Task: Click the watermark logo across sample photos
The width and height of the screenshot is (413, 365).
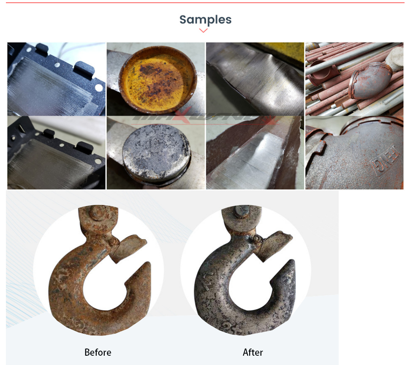Action: [x=206, y=117]
